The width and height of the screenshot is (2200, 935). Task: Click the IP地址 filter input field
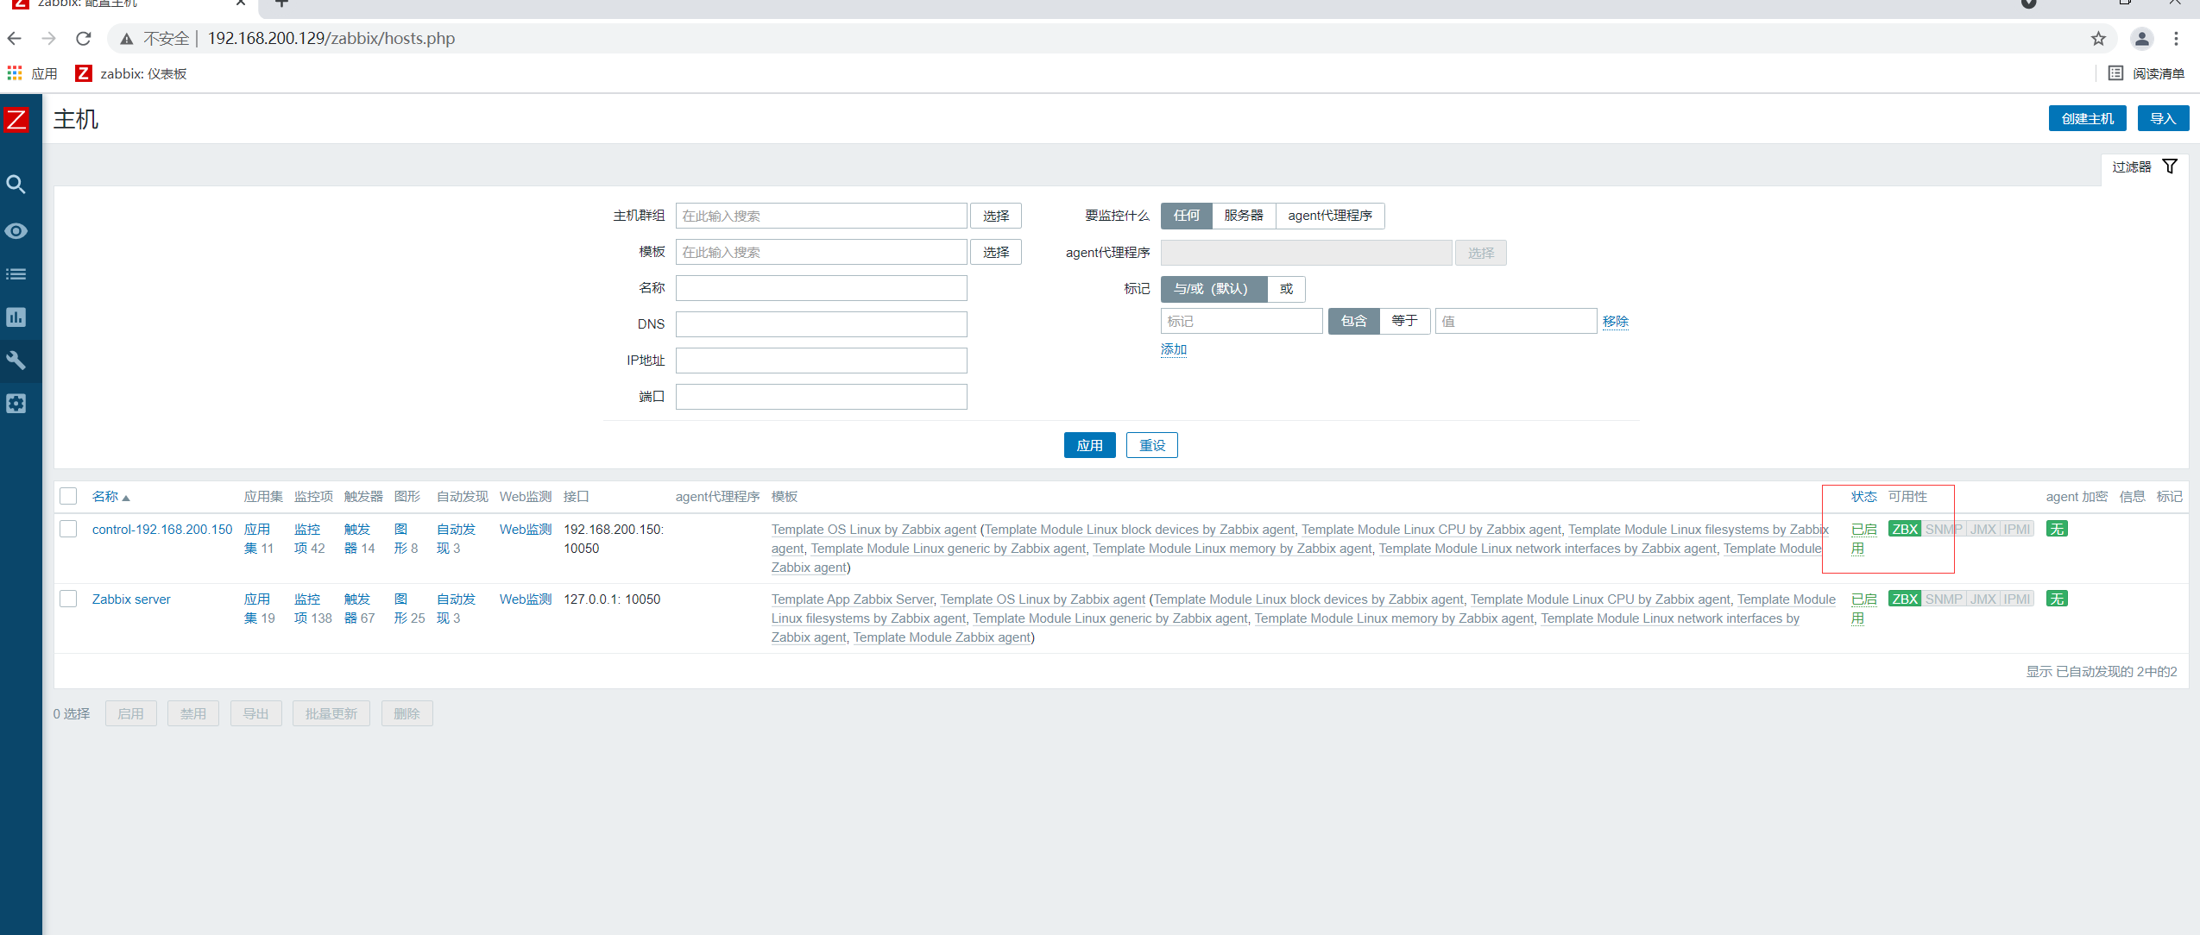coord(820,361)
